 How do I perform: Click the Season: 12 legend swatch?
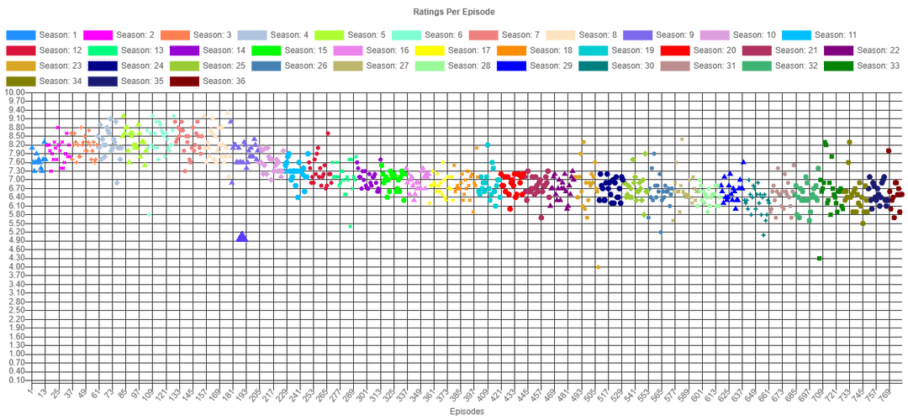click(21, 50)
